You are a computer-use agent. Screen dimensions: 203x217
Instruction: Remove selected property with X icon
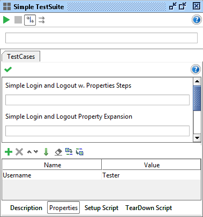(19, 152)
